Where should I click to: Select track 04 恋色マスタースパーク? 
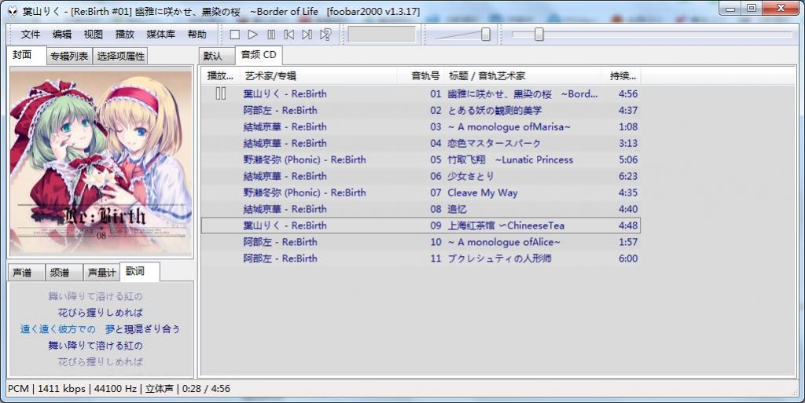point(421,143)
